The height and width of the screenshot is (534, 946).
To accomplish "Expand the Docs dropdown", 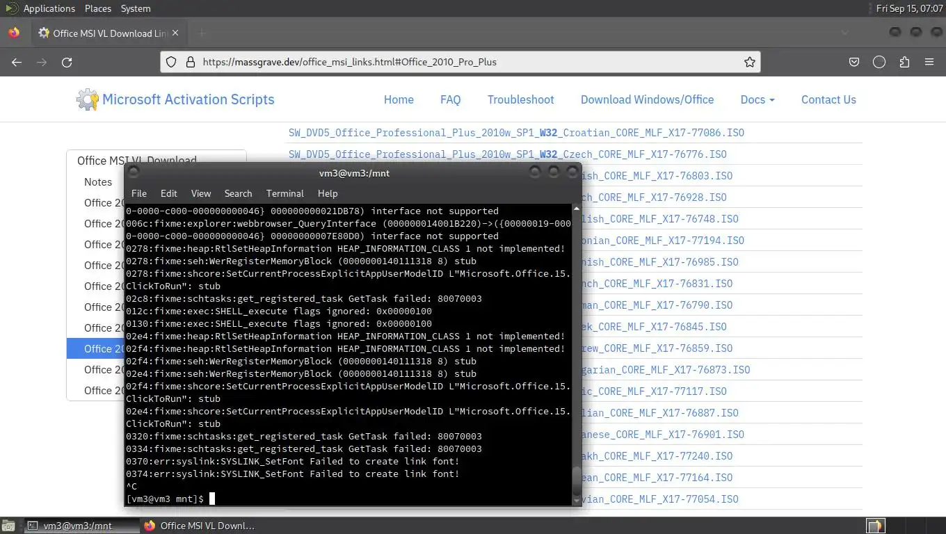I will [x=757, y=99].
